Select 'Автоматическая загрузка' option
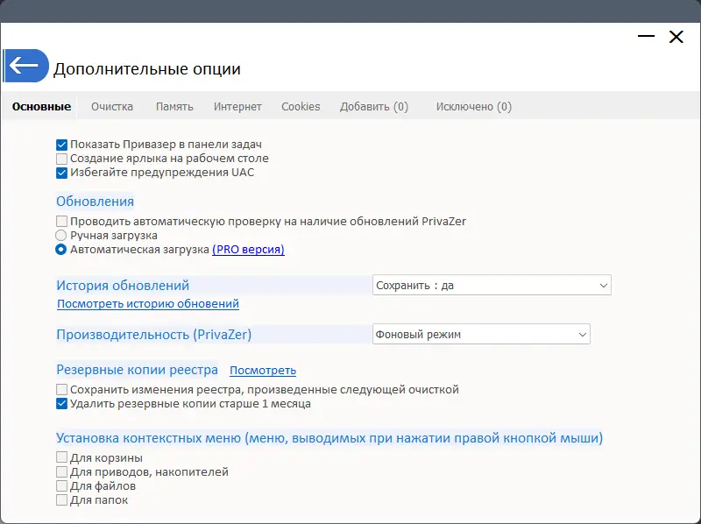Screen dimensions: 701x524 [61, 250]
